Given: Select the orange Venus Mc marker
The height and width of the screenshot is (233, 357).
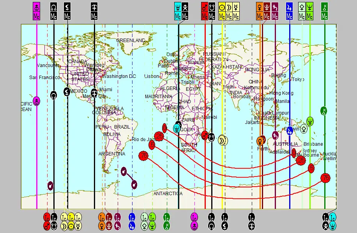Looking at the screenshot, I should 260,11.
